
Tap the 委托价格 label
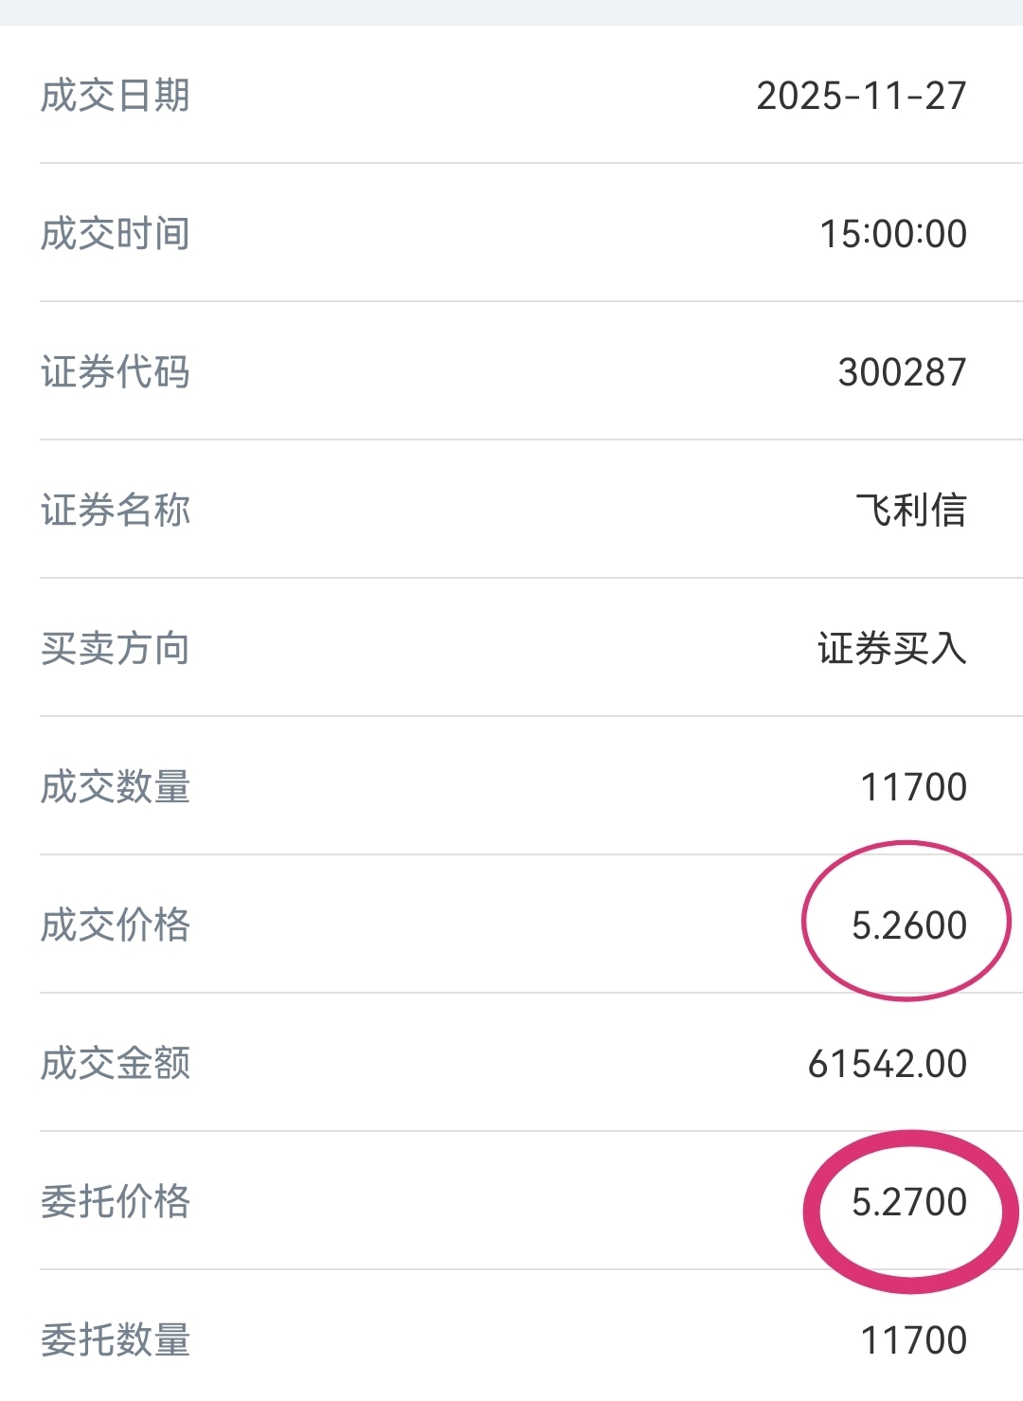(x=116, y=1202)
